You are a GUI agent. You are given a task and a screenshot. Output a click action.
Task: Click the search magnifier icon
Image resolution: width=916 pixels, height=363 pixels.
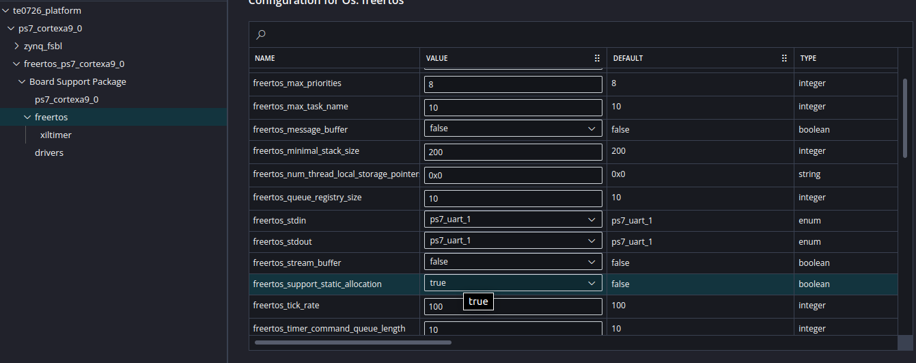(x=260, y=34)
